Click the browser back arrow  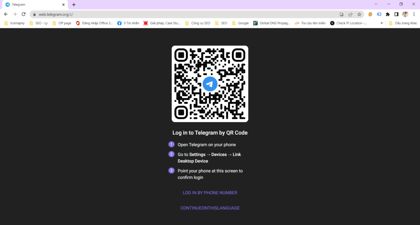tap(6, 14)
